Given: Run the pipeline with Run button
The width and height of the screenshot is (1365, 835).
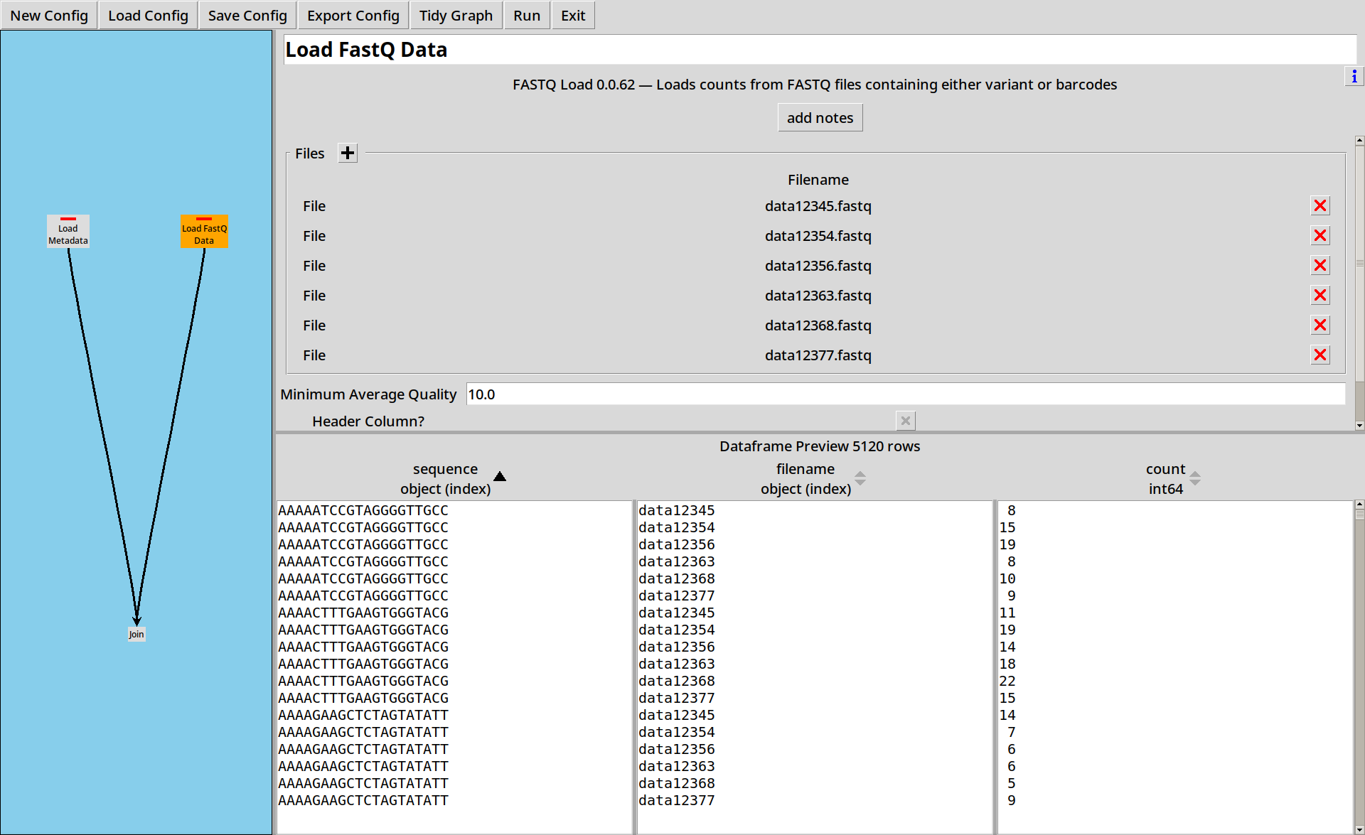Looking at the screenshot, I should pos(527,16).
